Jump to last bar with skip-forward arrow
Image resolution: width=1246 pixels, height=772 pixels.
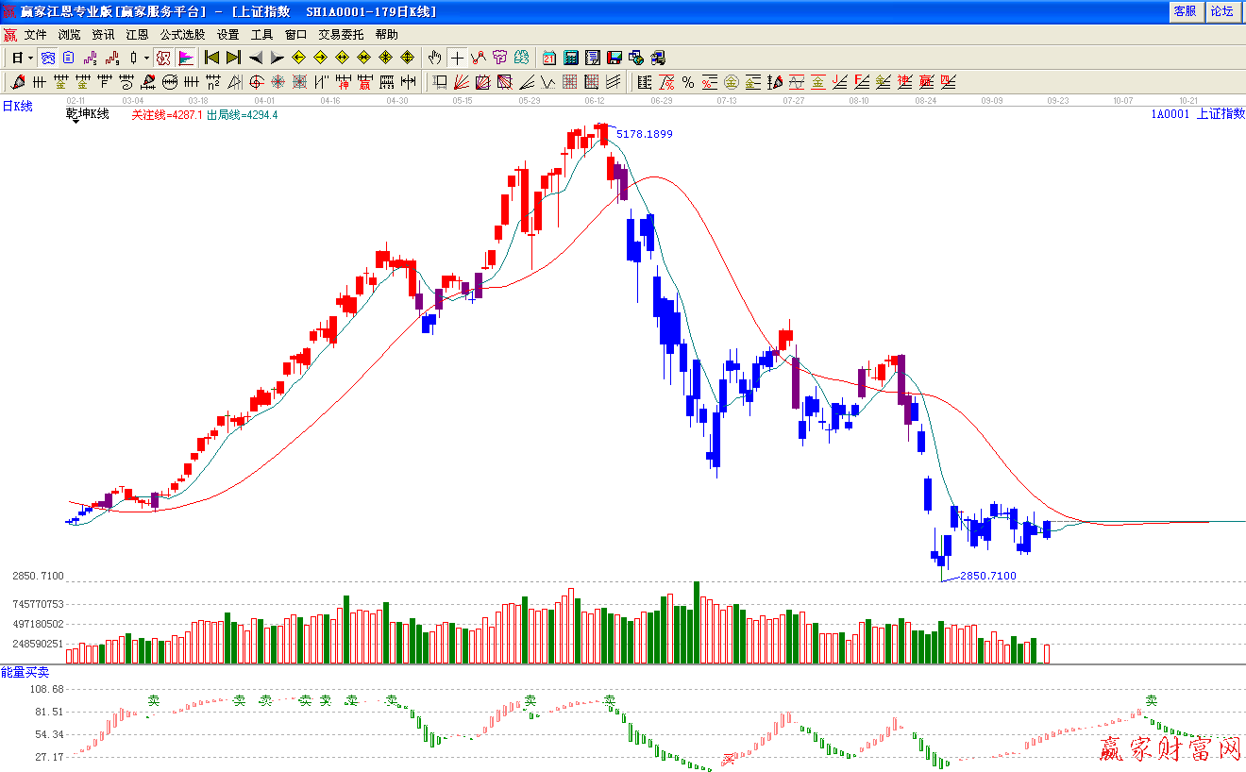pos(233,58)
